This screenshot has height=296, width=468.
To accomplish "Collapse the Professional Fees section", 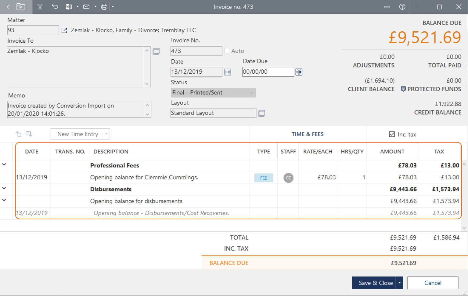I will (x=4, y=164).
